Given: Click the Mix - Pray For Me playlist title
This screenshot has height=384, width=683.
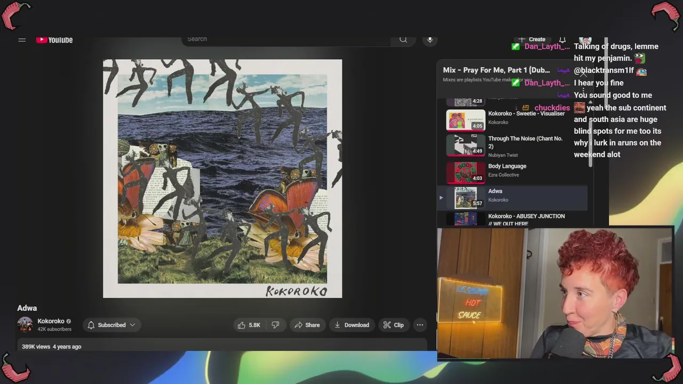Looking at the screenshot, I should click(496, 70).
